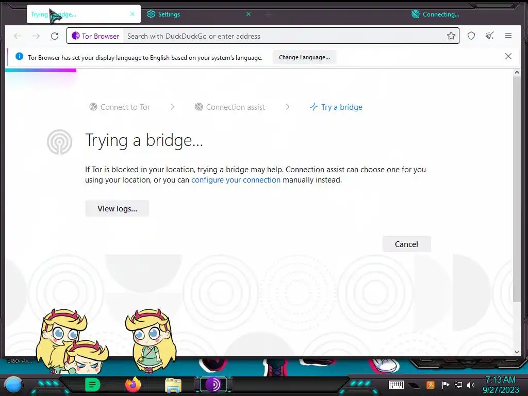The width and height of the screenshot is (528, 396).
Task: Click the Connect to Tor breadcrumb
Action: point(120,107)
